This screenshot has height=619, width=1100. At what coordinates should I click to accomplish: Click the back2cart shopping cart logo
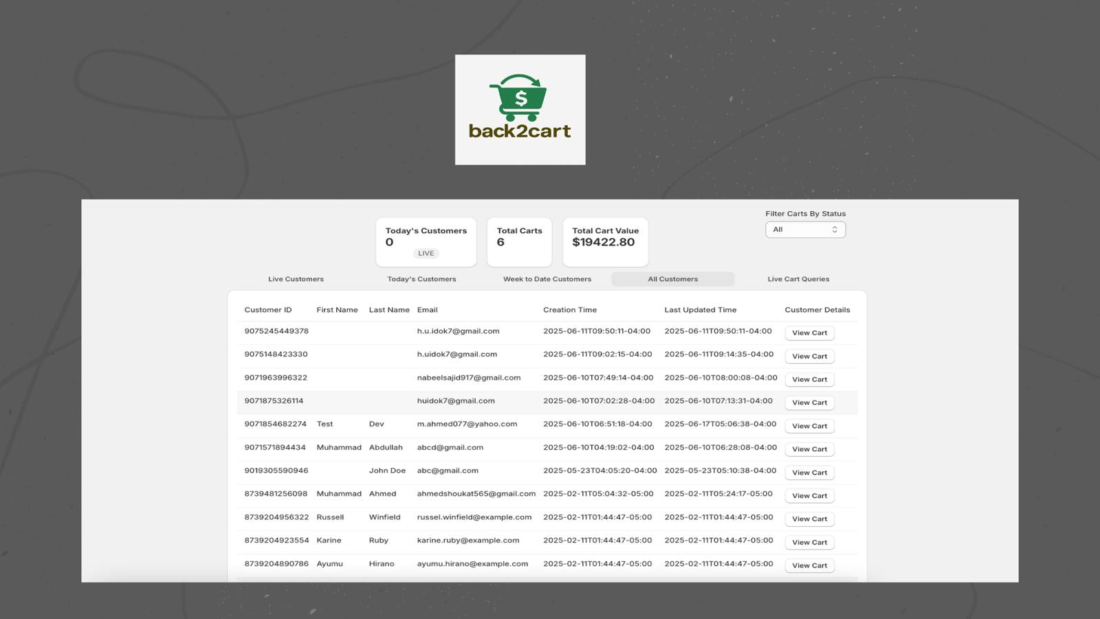(x=520, y=109)
